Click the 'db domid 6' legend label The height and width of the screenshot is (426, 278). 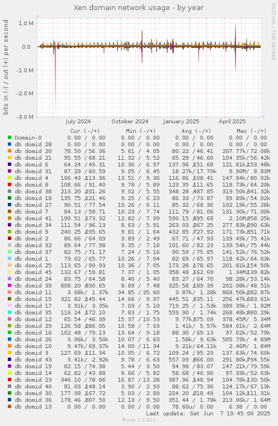[31, 165]
